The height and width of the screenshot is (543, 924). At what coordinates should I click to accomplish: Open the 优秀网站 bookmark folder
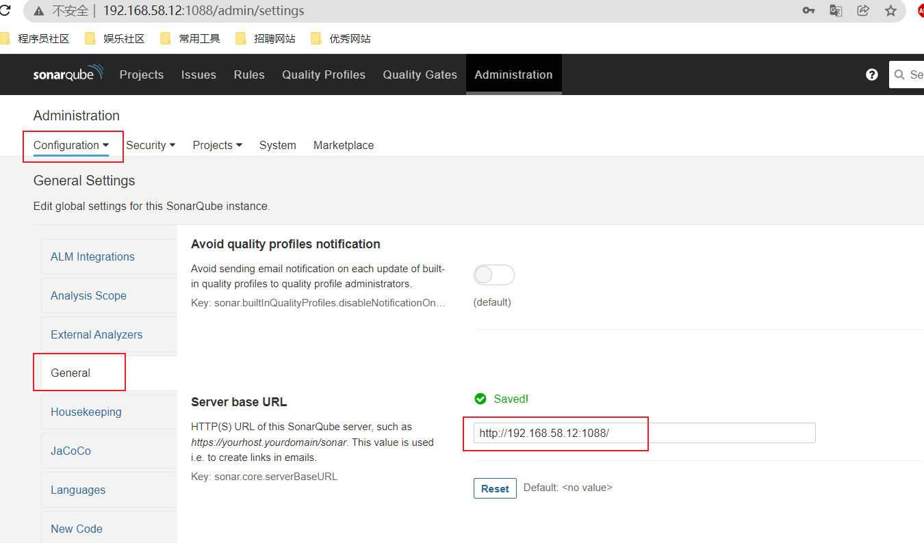341,39
